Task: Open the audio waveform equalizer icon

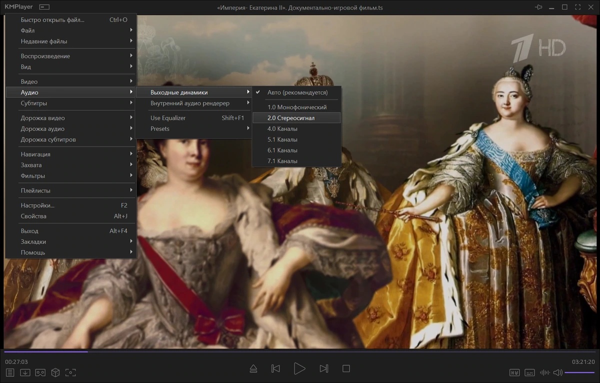Action: point(545,372)
